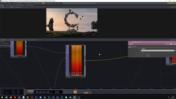Screen dimensions: 176x99
Task: Open Telegram from the taskbar
Action: 70,97
